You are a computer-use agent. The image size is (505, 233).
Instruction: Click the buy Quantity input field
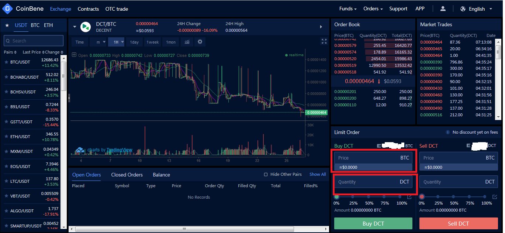point(373,182)
